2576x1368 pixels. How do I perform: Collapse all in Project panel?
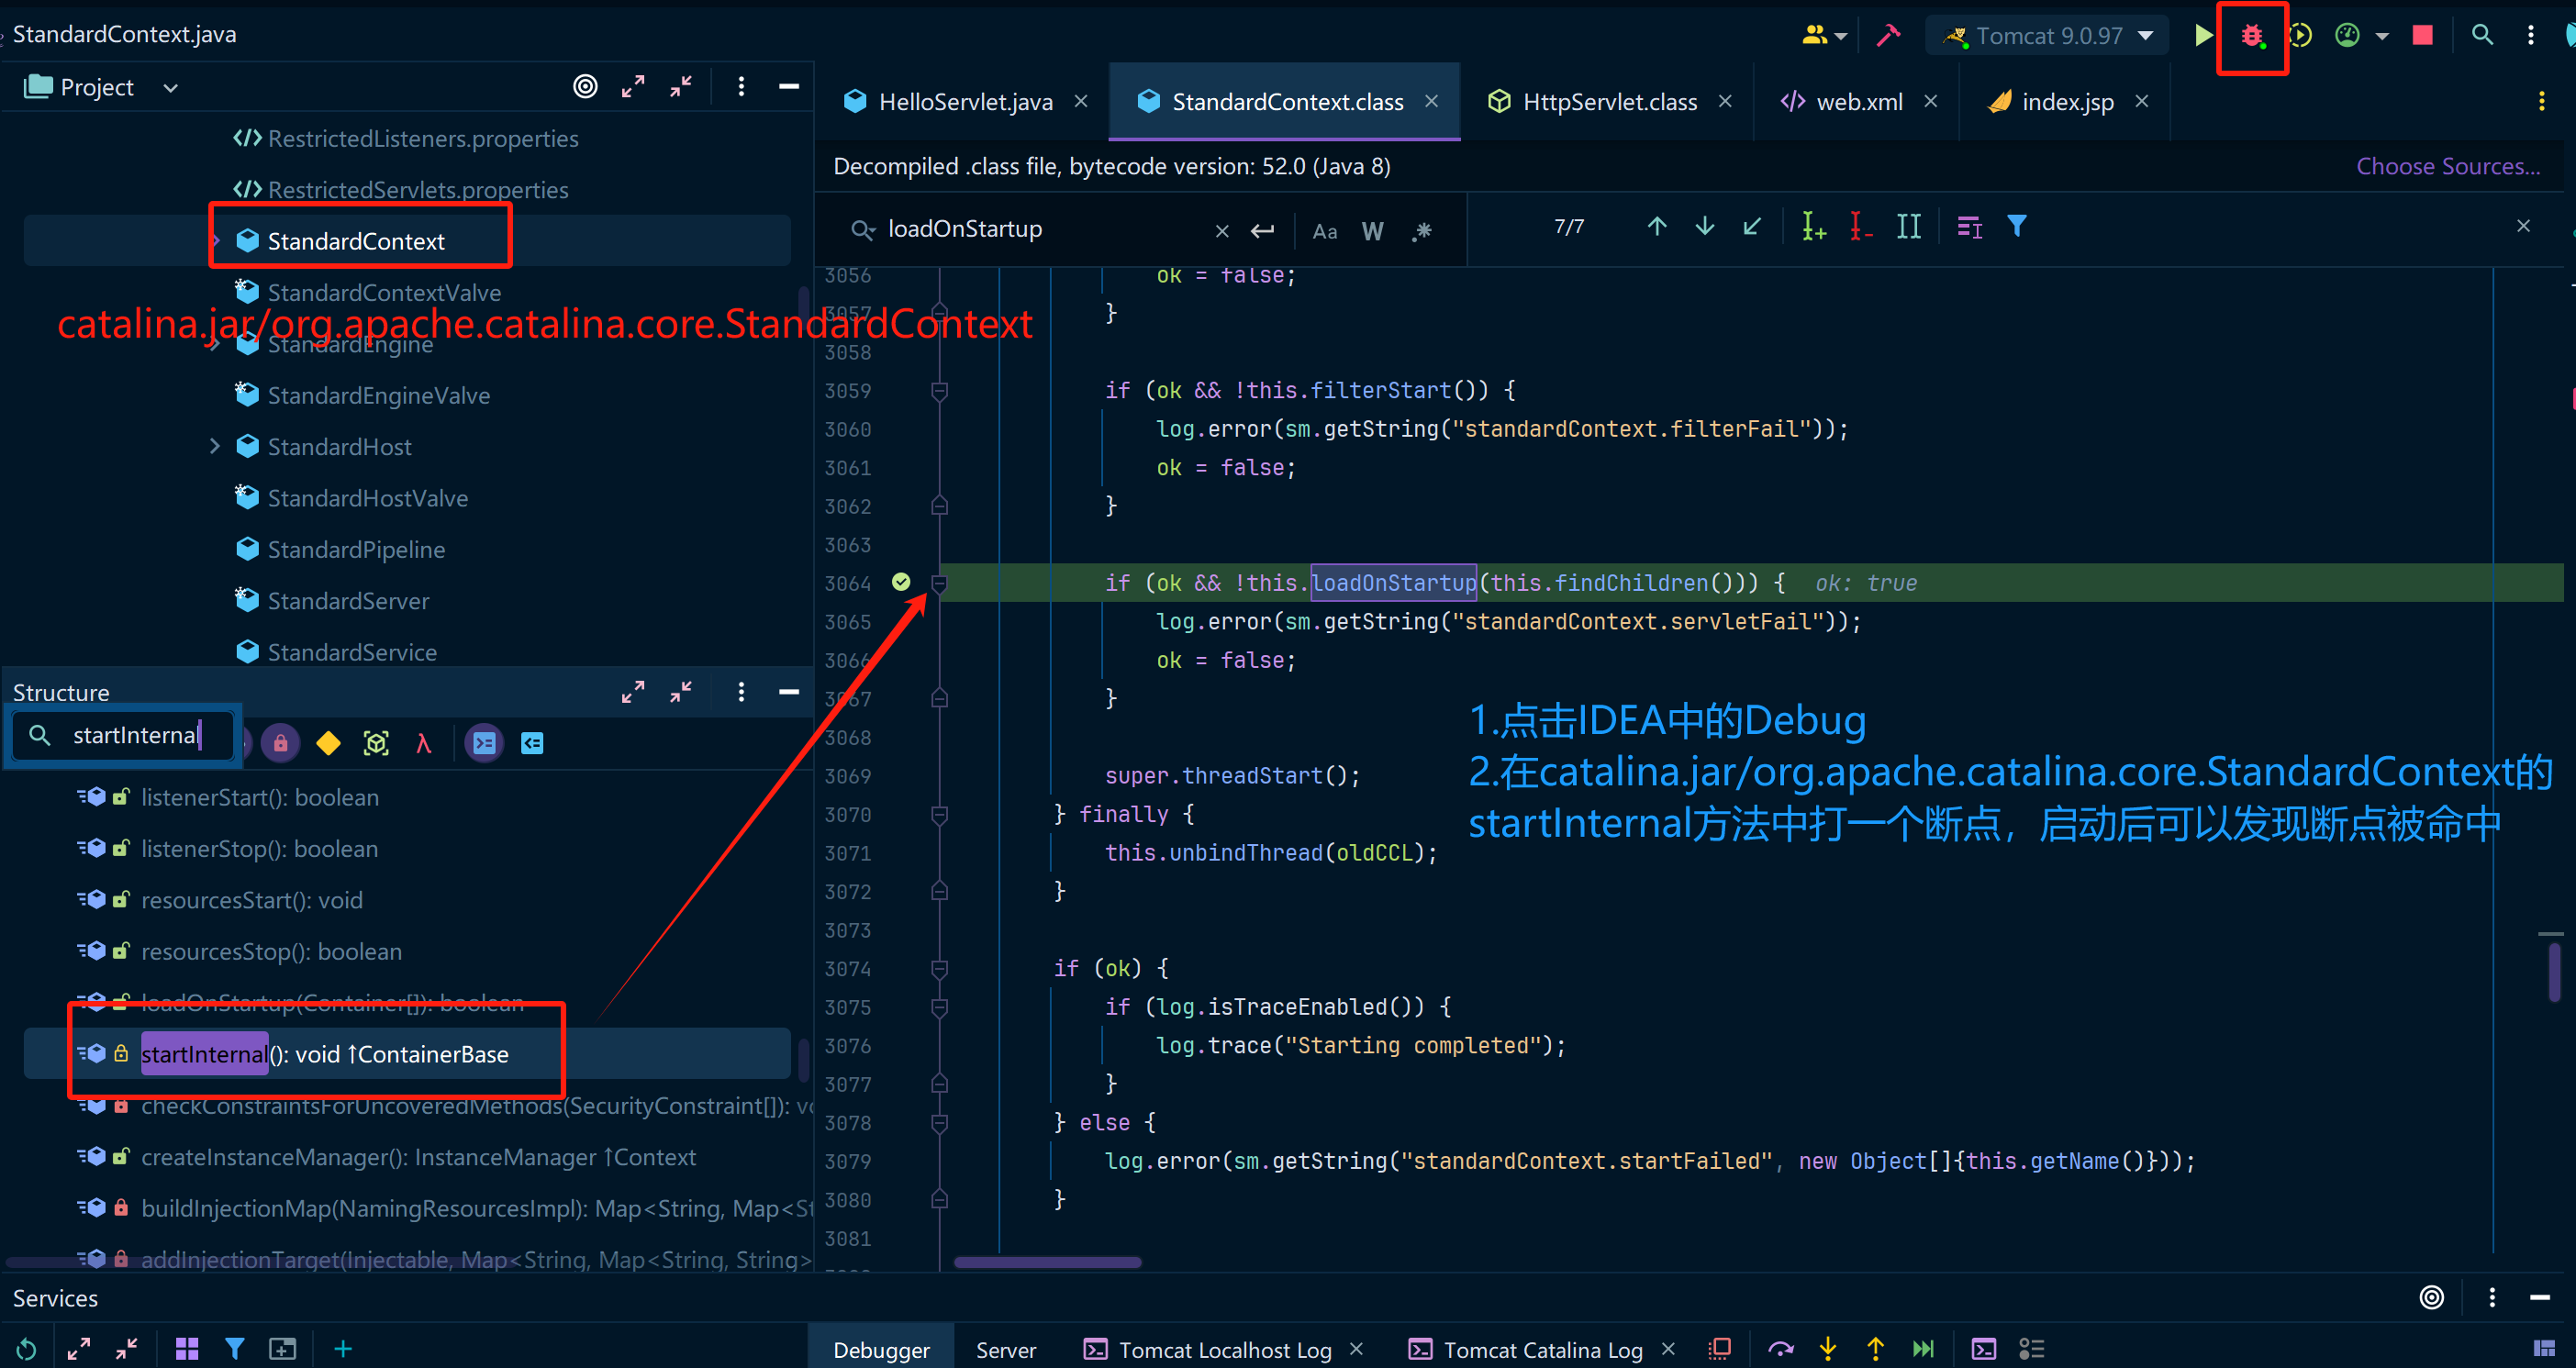tap(681, 87)
